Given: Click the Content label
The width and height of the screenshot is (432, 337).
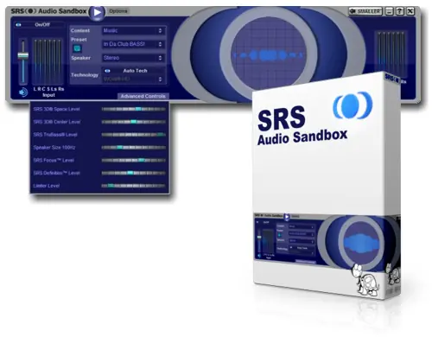Looking at the screenshot, I should point(80,30).
